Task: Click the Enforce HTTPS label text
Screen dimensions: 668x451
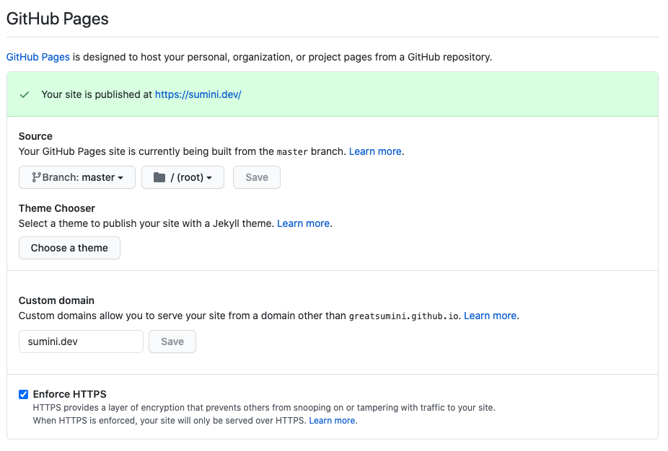Action: 70,394
